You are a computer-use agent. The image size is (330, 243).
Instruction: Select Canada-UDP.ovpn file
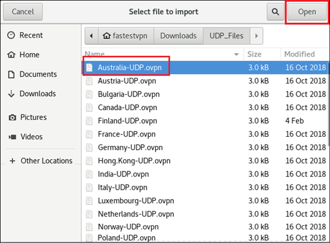205,107
